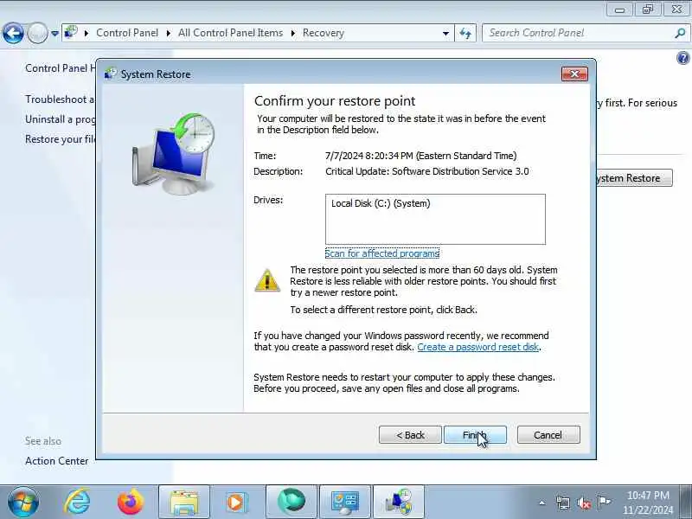This screenshot has width=692, height=519.
Task: Show hidden tray icons arrow
Action: click(x=542, y=503)
